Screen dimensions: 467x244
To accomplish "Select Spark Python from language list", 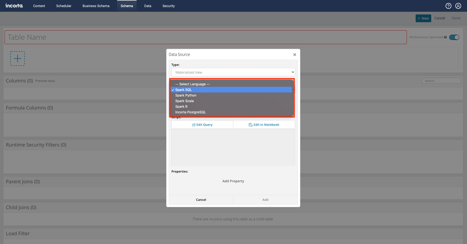I will [x=186, y=96].
